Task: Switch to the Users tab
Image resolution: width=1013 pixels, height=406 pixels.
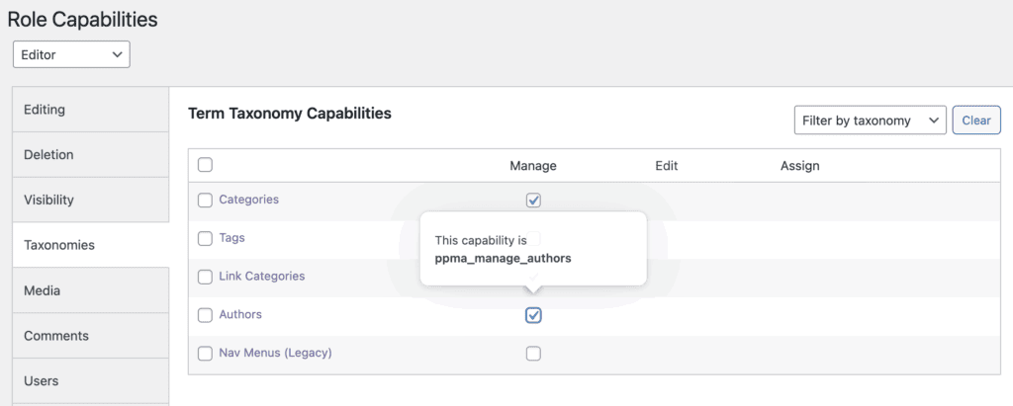Action: pos(91,380)
